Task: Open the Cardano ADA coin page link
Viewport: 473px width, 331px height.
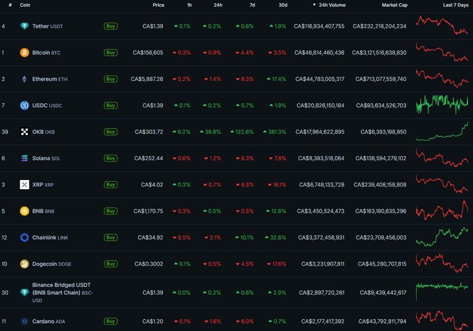Action: (49, 321)
